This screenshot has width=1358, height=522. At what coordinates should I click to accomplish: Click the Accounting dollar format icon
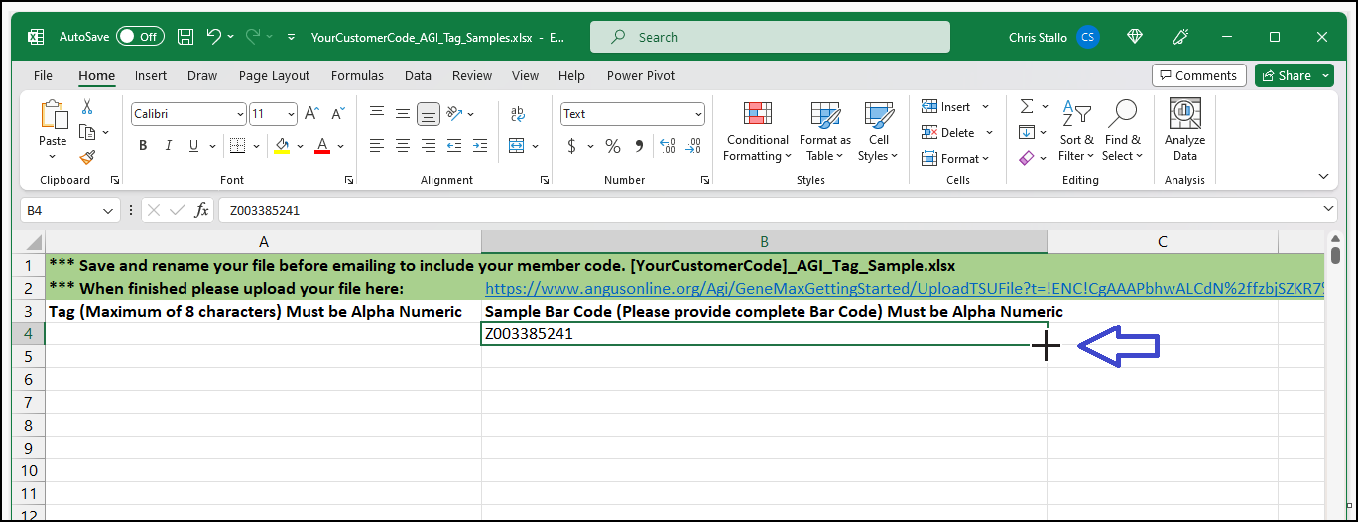(x=572, y=146)
